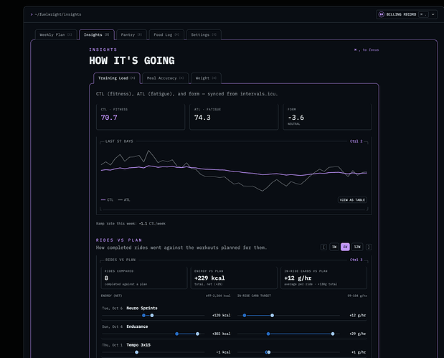Click the Energy vs Plan +229 kcal card
The height and width of the screenshot is (358, 444).
pos(234,278)
